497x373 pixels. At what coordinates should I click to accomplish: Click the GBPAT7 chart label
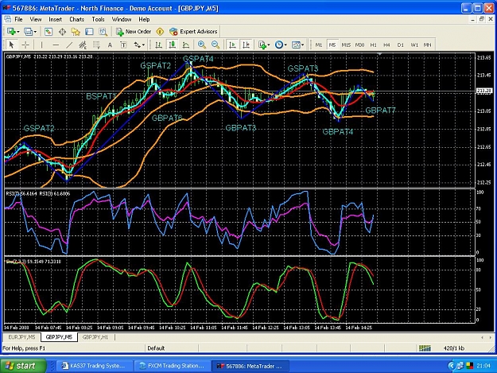click(x=380, y=111)
